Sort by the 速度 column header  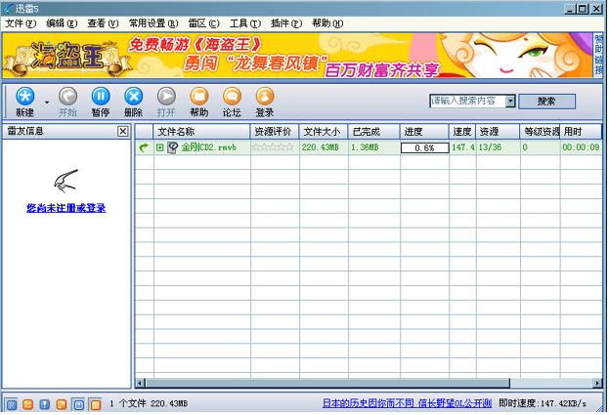click(x=462, y=132)
